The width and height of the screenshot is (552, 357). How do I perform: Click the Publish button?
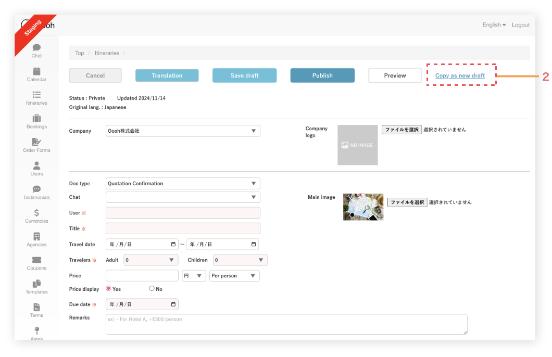[x=322, y=75]
